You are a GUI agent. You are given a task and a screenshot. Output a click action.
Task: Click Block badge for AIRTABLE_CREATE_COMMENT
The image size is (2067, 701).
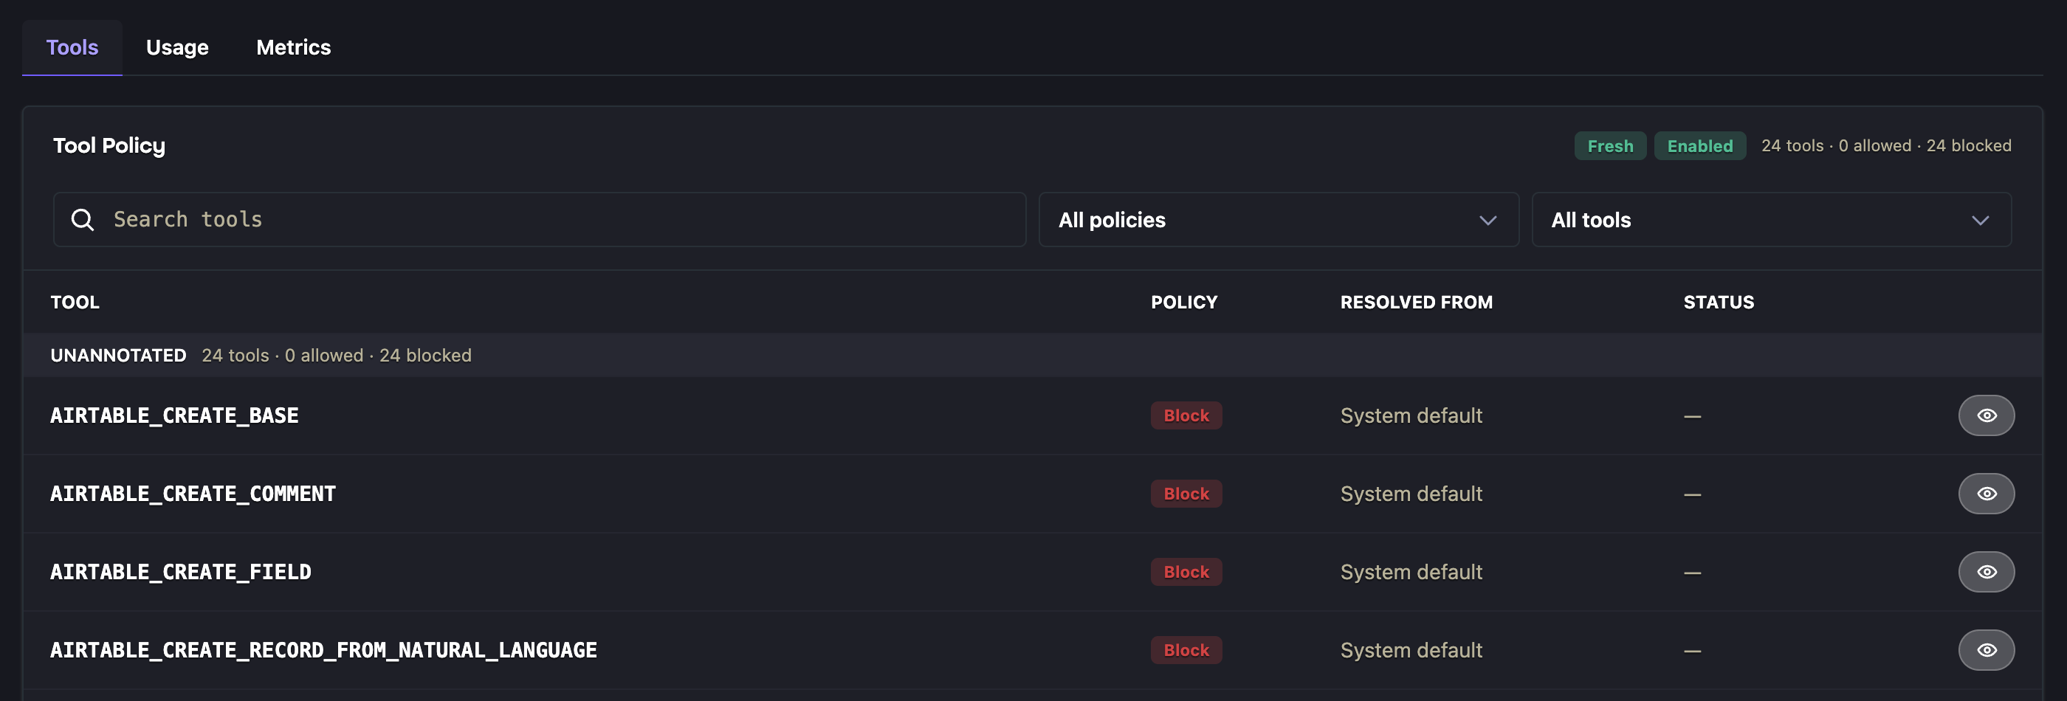coord(1186,493)
